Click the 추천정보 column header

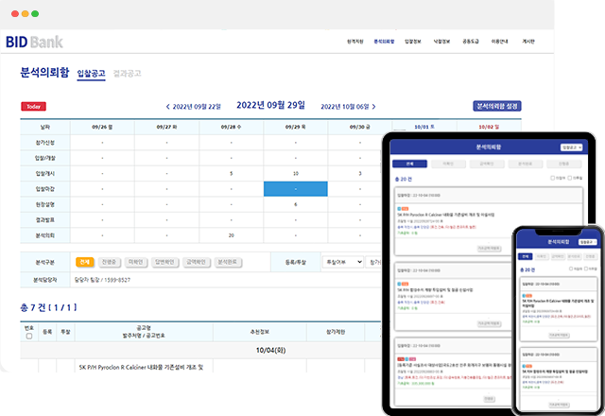point(260,332)
